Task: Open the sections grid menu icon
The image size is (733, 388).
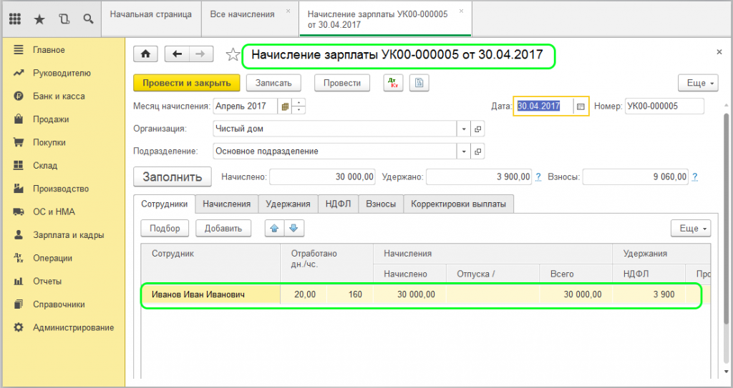Action: coord(14,19)
